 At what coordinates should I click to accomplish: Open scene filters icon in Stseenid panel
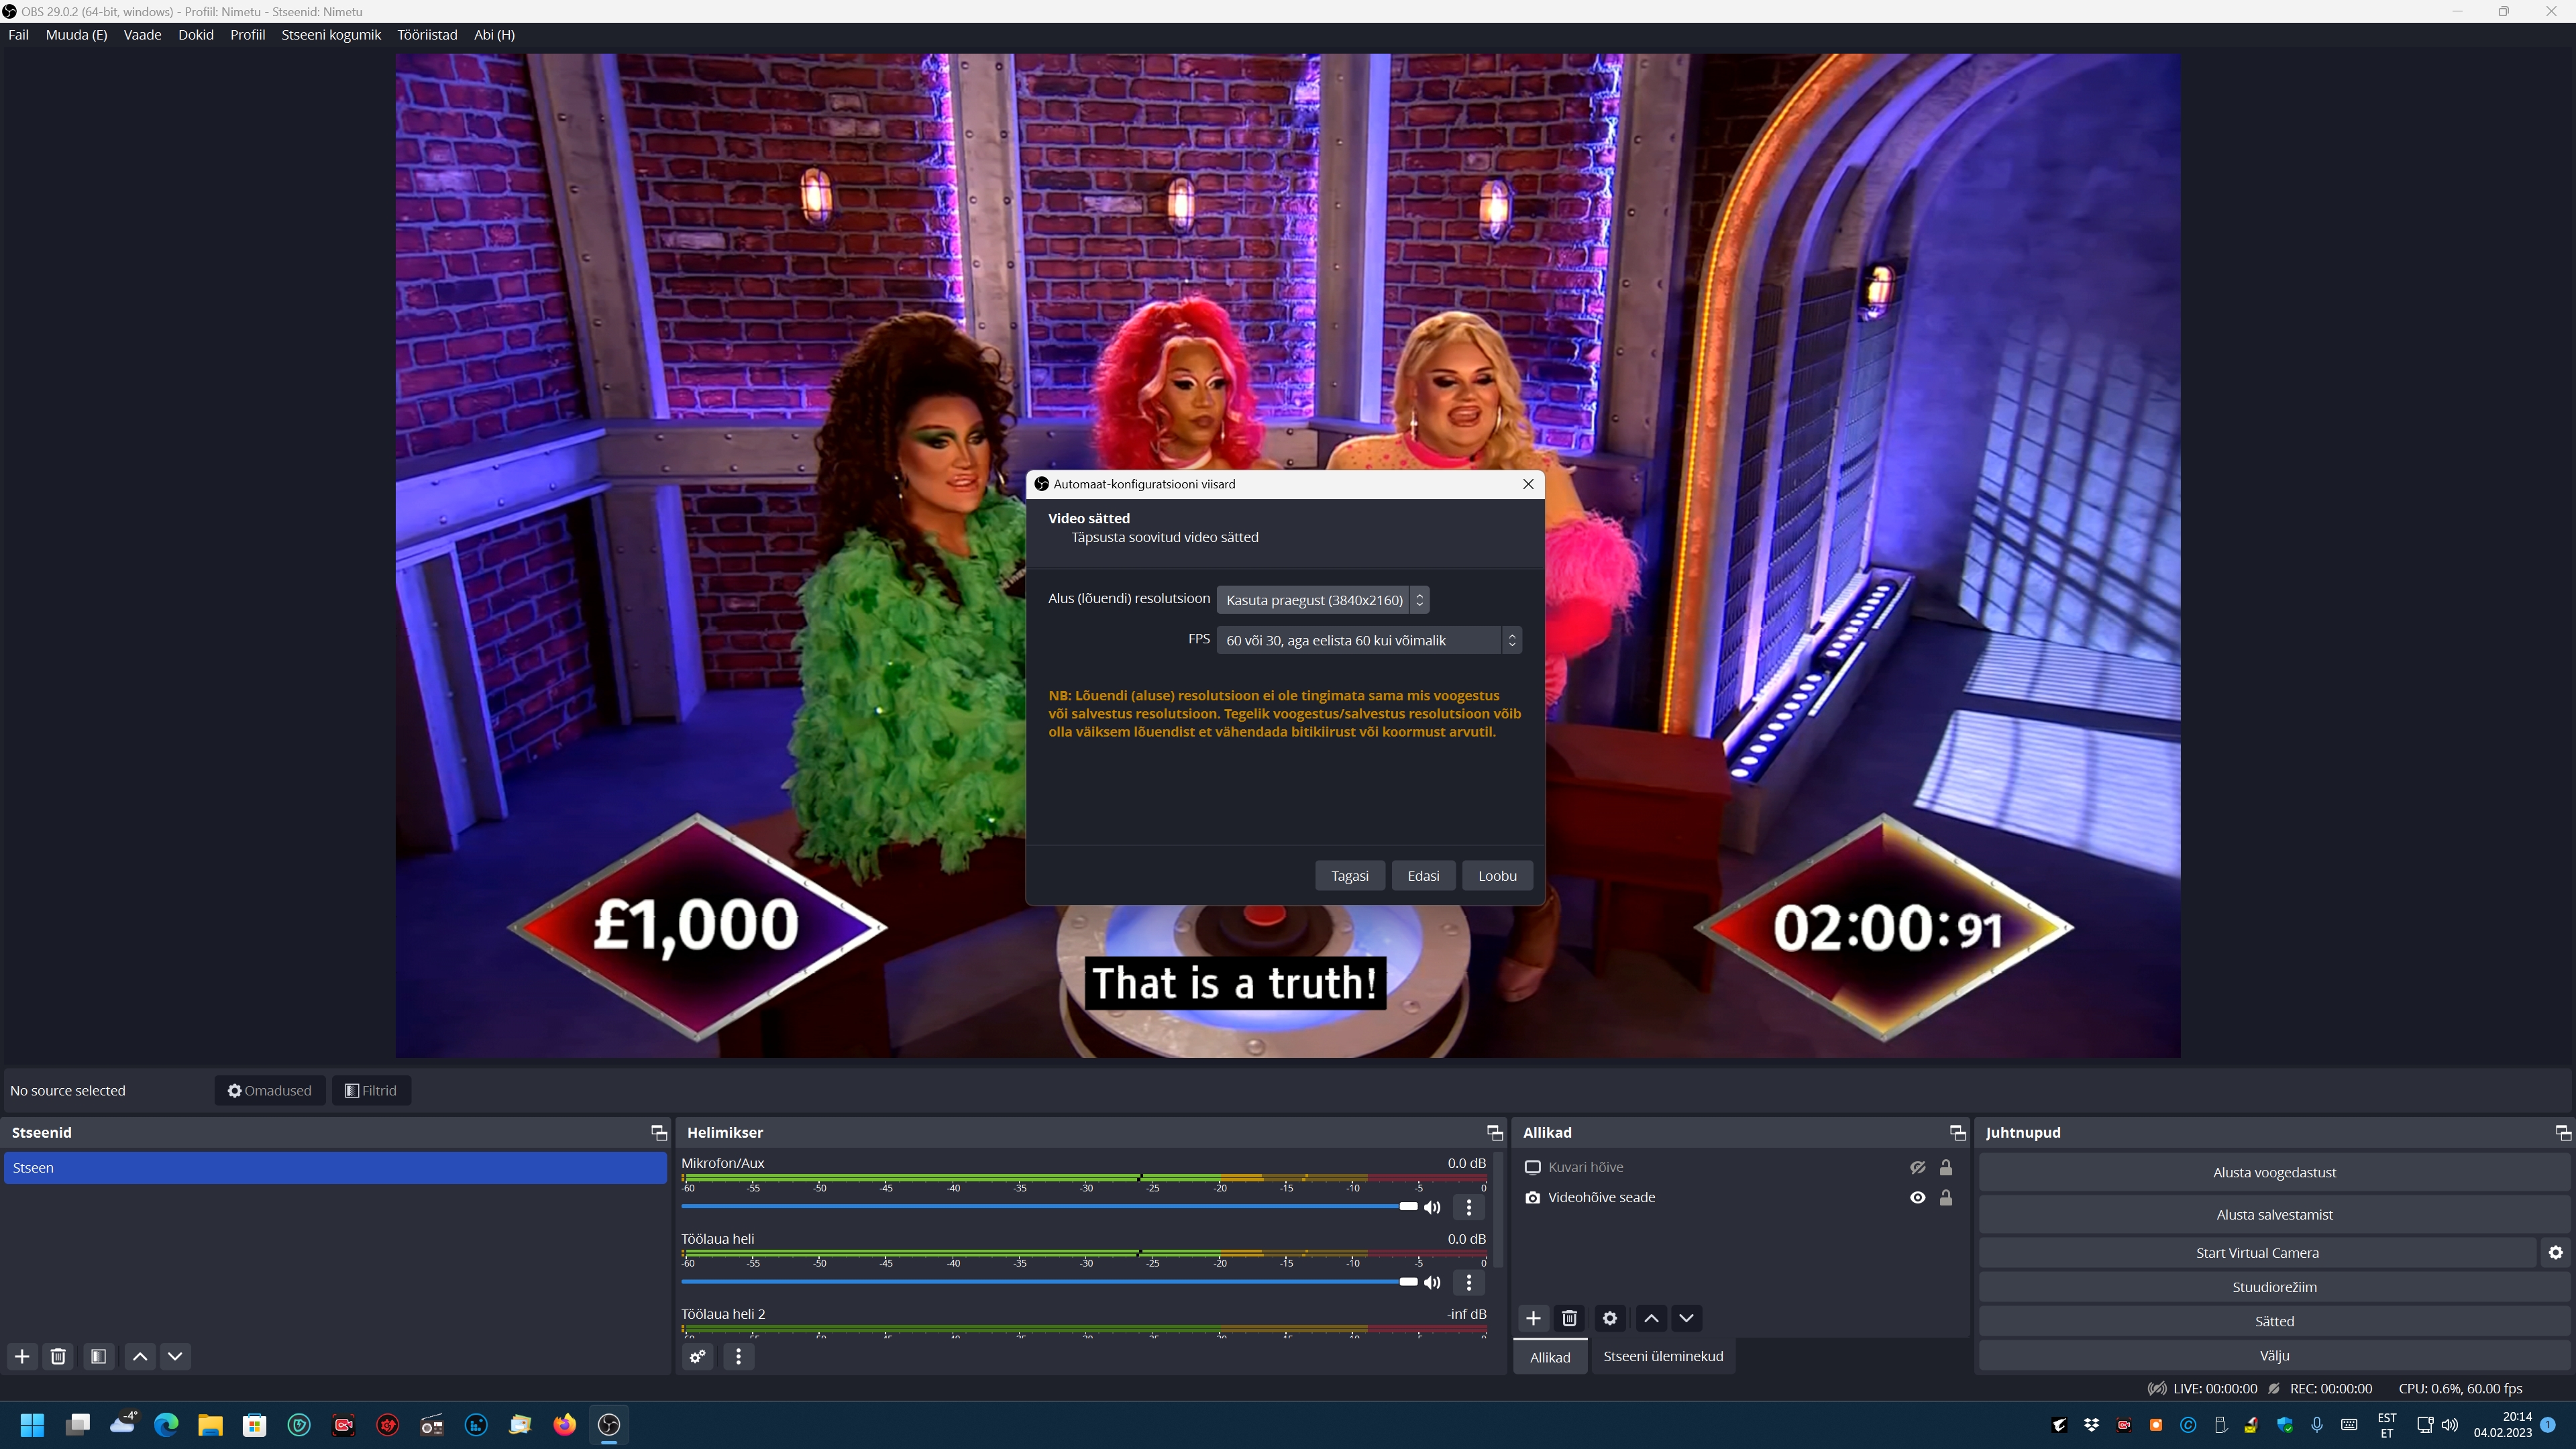tap(98, 1356)
